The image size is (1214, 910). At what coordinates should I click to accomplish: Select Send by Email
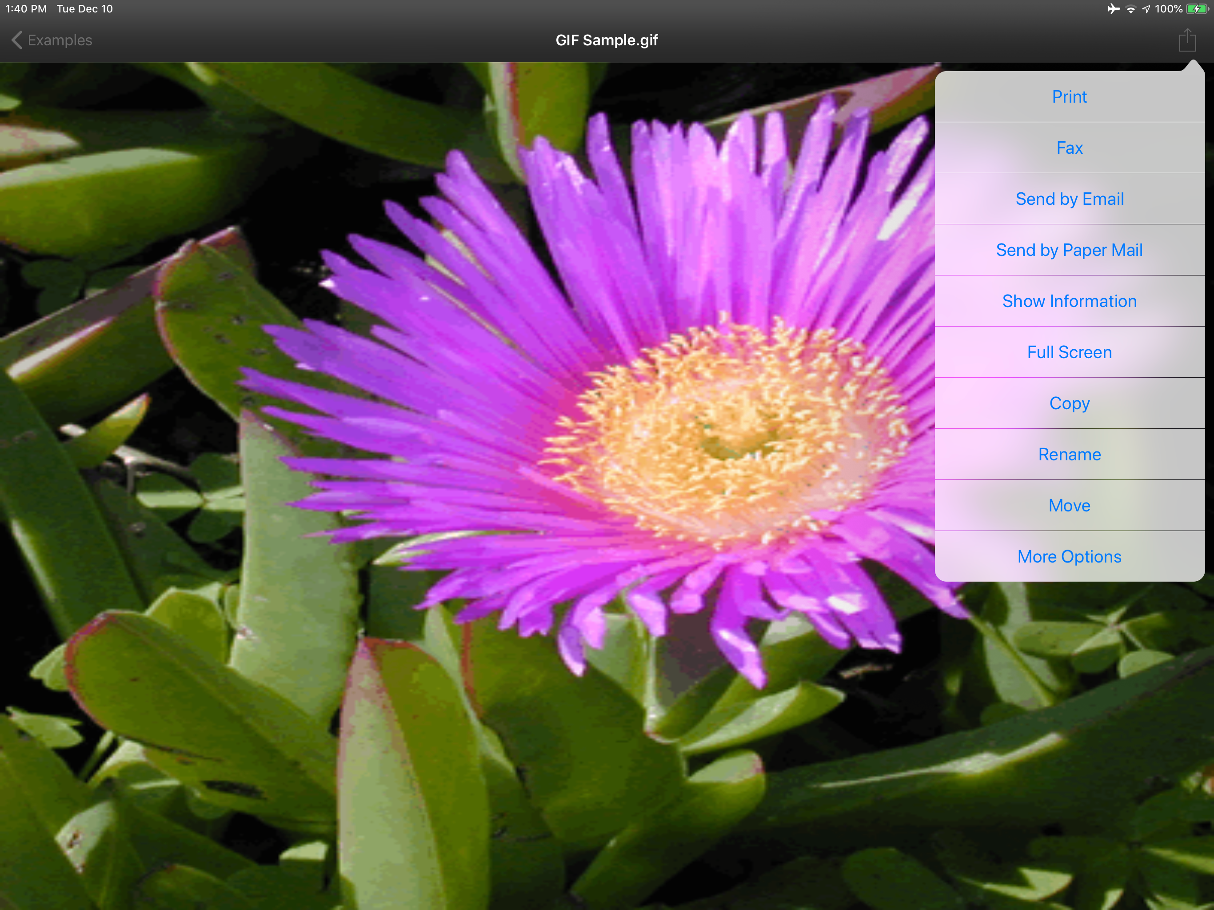tap(1069, 199)
